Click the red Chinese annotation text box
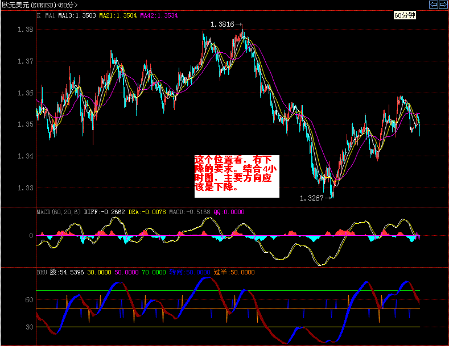Screen dimensions: 449x346 coord(237,176)
